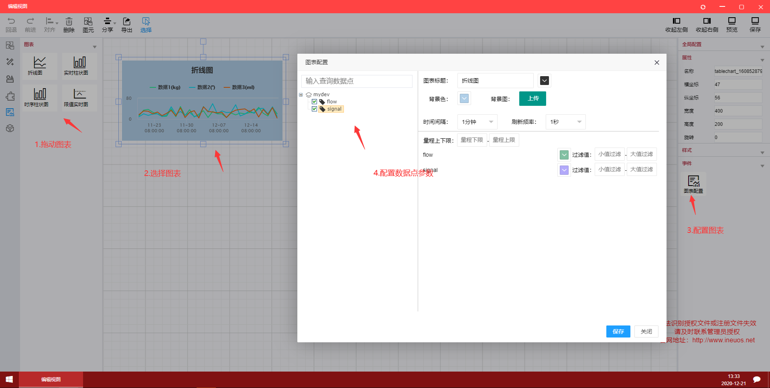Click 收起右侧 collapse right panel icon
The image size is (770, 388).
[x=707, y=25]
